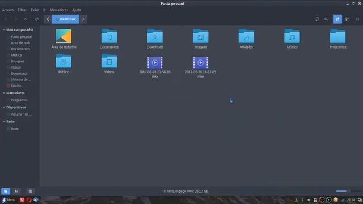Open the network signal tray icon
Image resolution: width=363 pixels, height=204 pixels.
343,200
